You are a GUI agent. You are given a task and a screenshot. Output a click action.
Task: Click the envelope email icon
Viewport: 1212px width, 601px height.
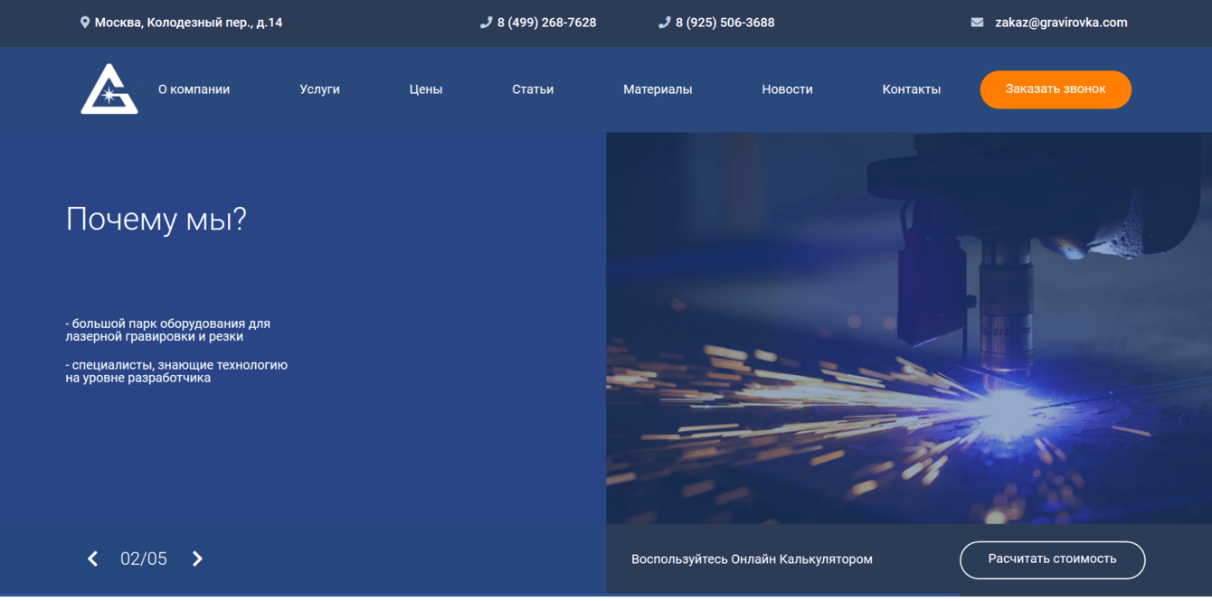[x=977, y=23]
